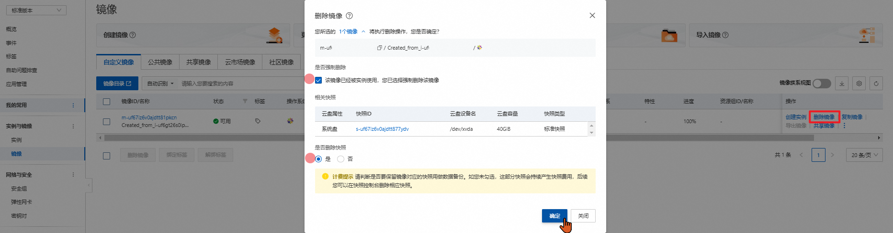Click the search input in image list
Image resolution: width=893 pixels, height=233 pixels.
pyautogui.click(x=239, y=84)
